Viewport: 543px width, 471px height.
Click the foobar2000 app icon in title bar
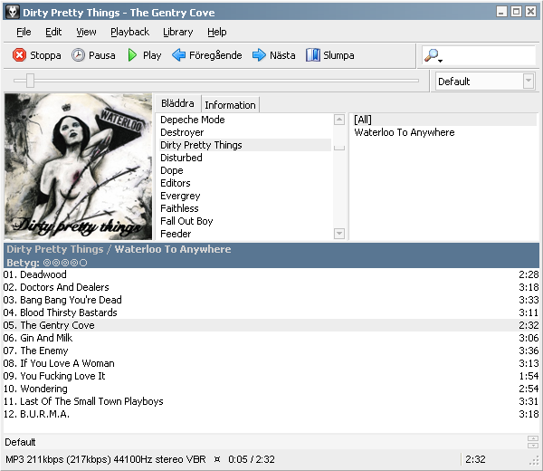[x=13, y=12]
